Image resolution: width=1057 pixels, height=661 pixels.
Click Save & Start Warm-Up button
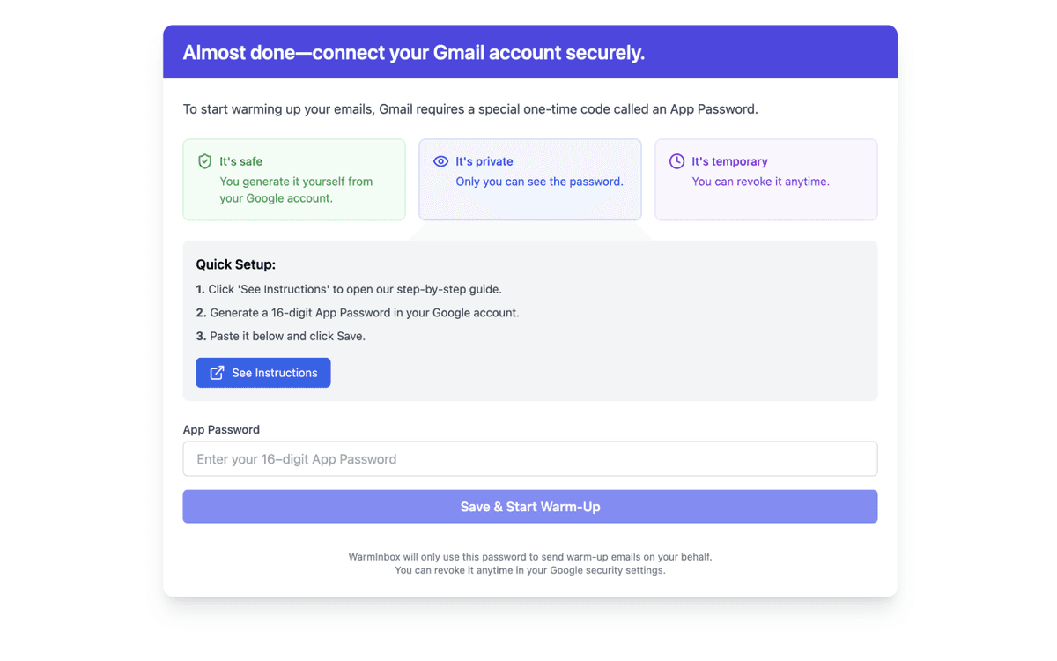(x=529, y=507)
